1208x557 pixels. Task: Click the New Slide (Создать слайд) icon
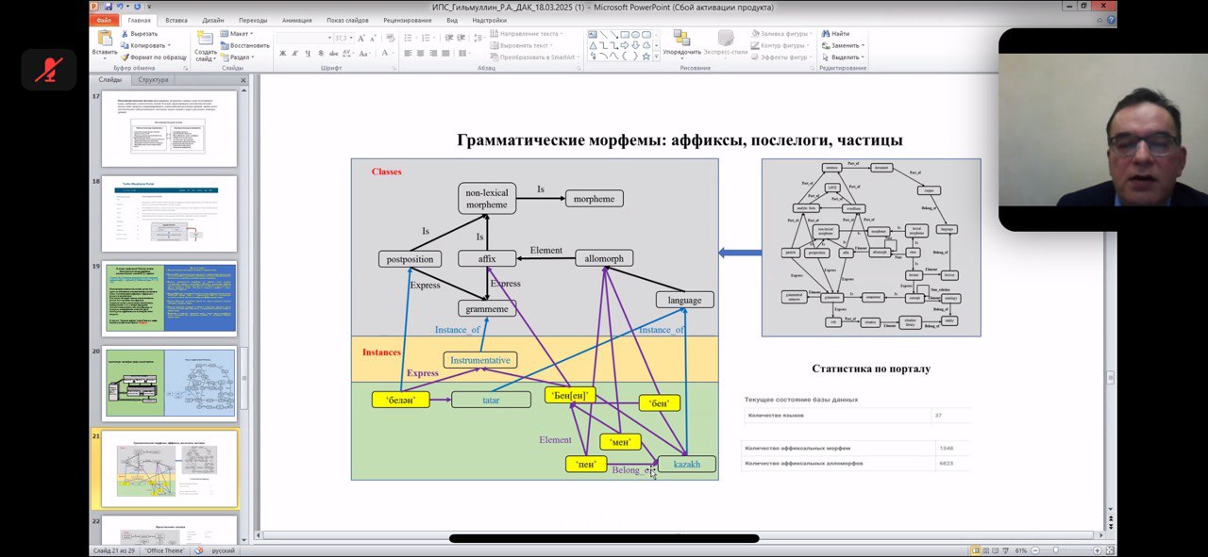point(205,37)
